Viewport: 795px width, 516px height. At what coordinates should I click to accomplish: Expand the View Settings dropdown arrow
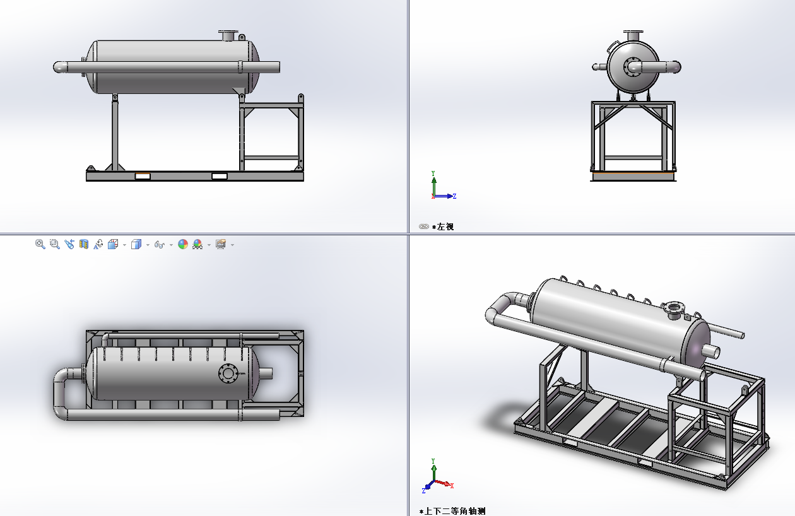click(x=232, y=245)
